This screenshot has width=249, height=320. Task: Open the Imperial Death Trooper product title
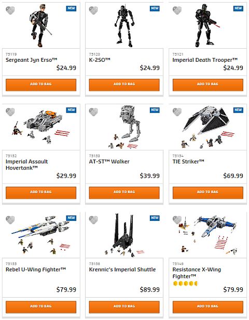[x=205, y=60]
